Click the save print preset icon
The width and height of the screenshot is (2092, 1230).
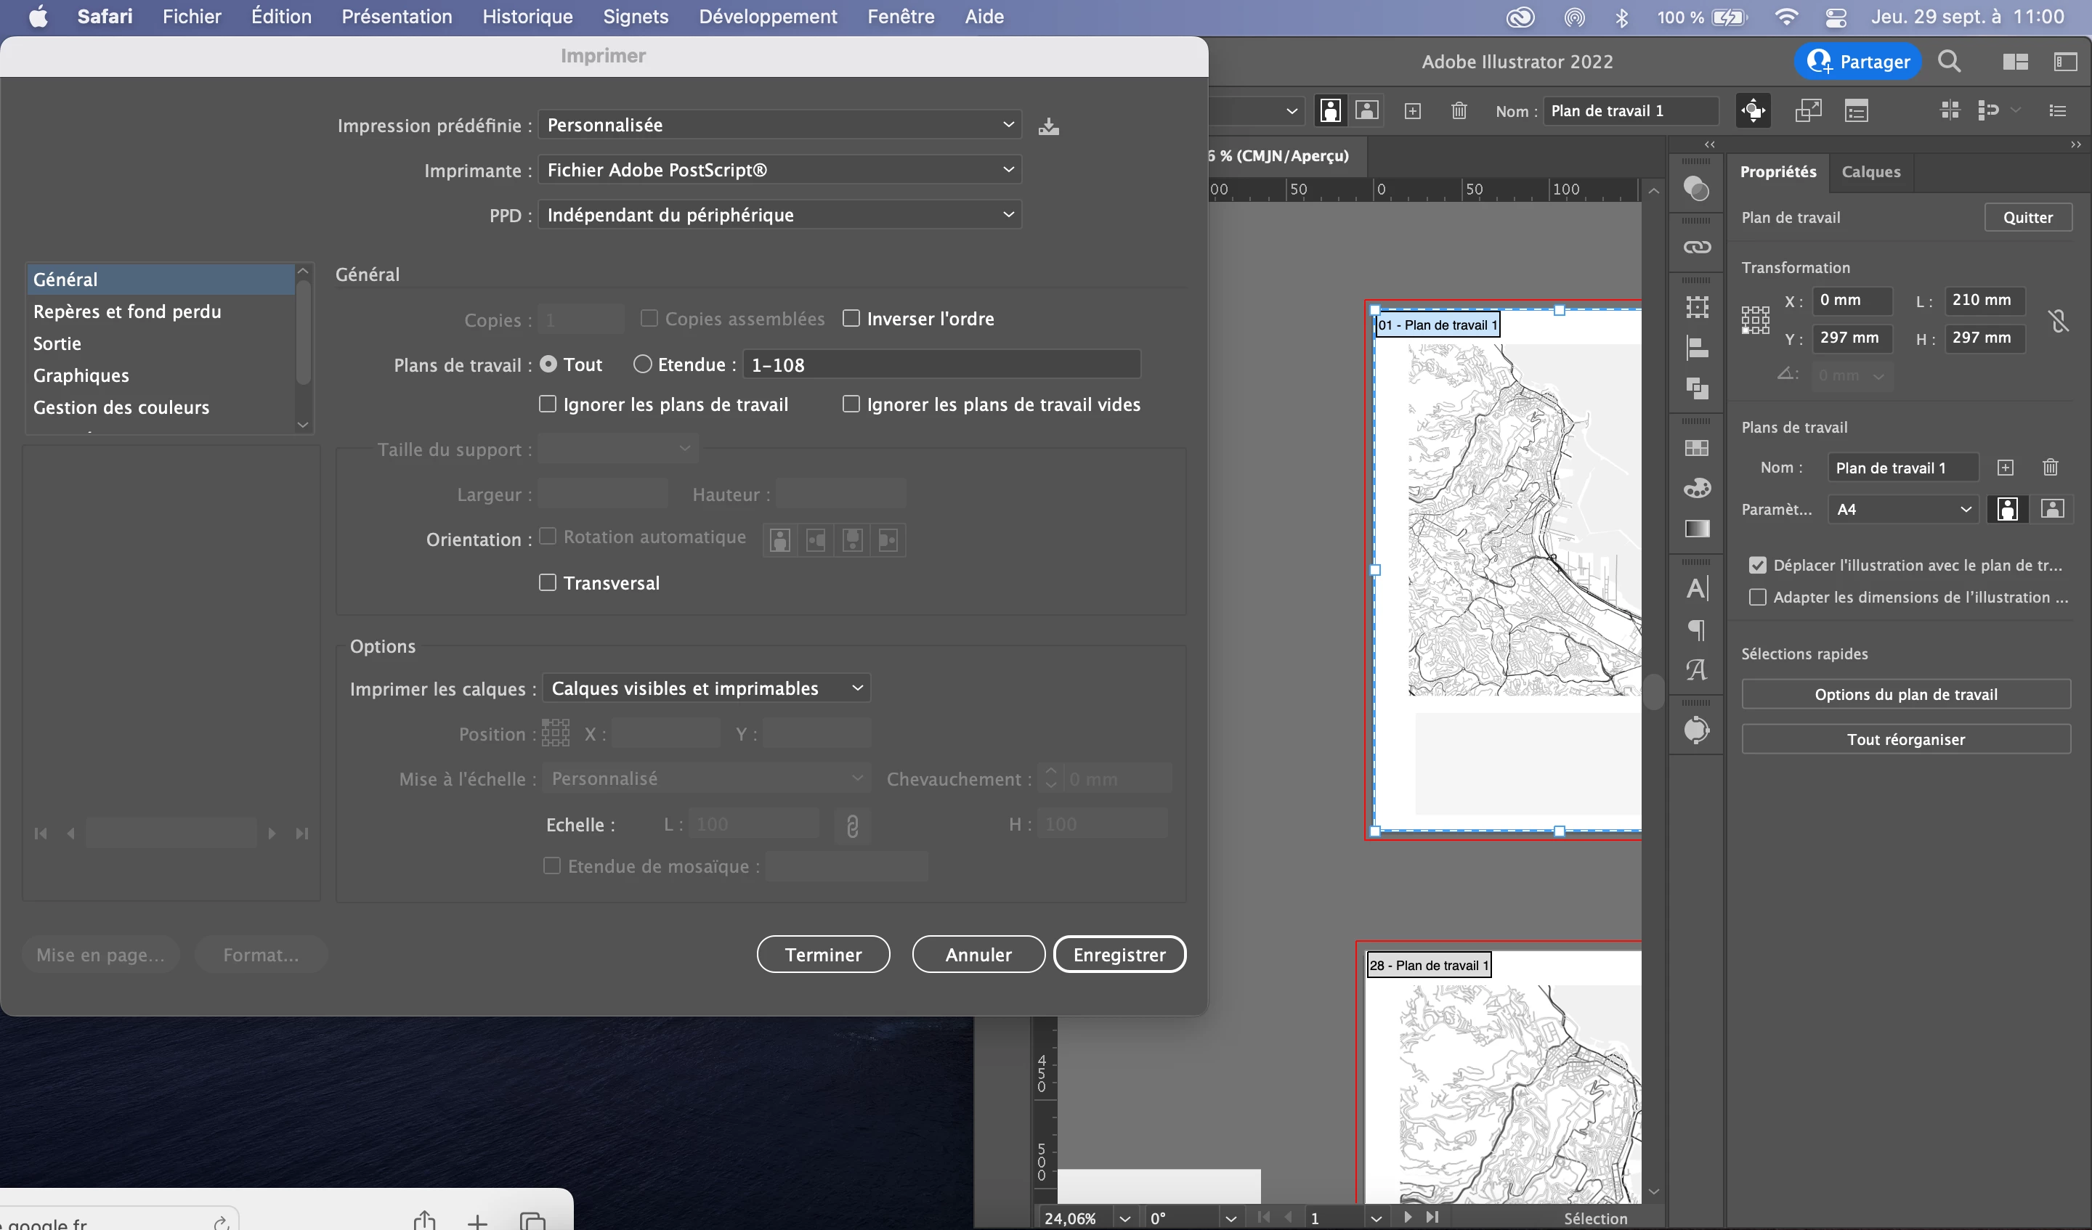pyautogui.click(x=1048, y=126)
